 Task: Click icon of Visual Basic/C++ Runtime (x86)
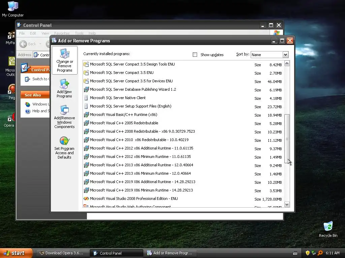point(86,115)
